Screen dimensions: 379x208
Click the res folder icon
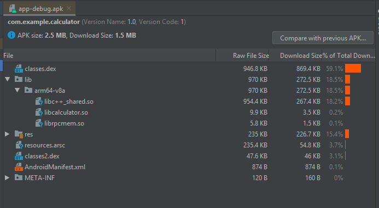pos(19,134)
